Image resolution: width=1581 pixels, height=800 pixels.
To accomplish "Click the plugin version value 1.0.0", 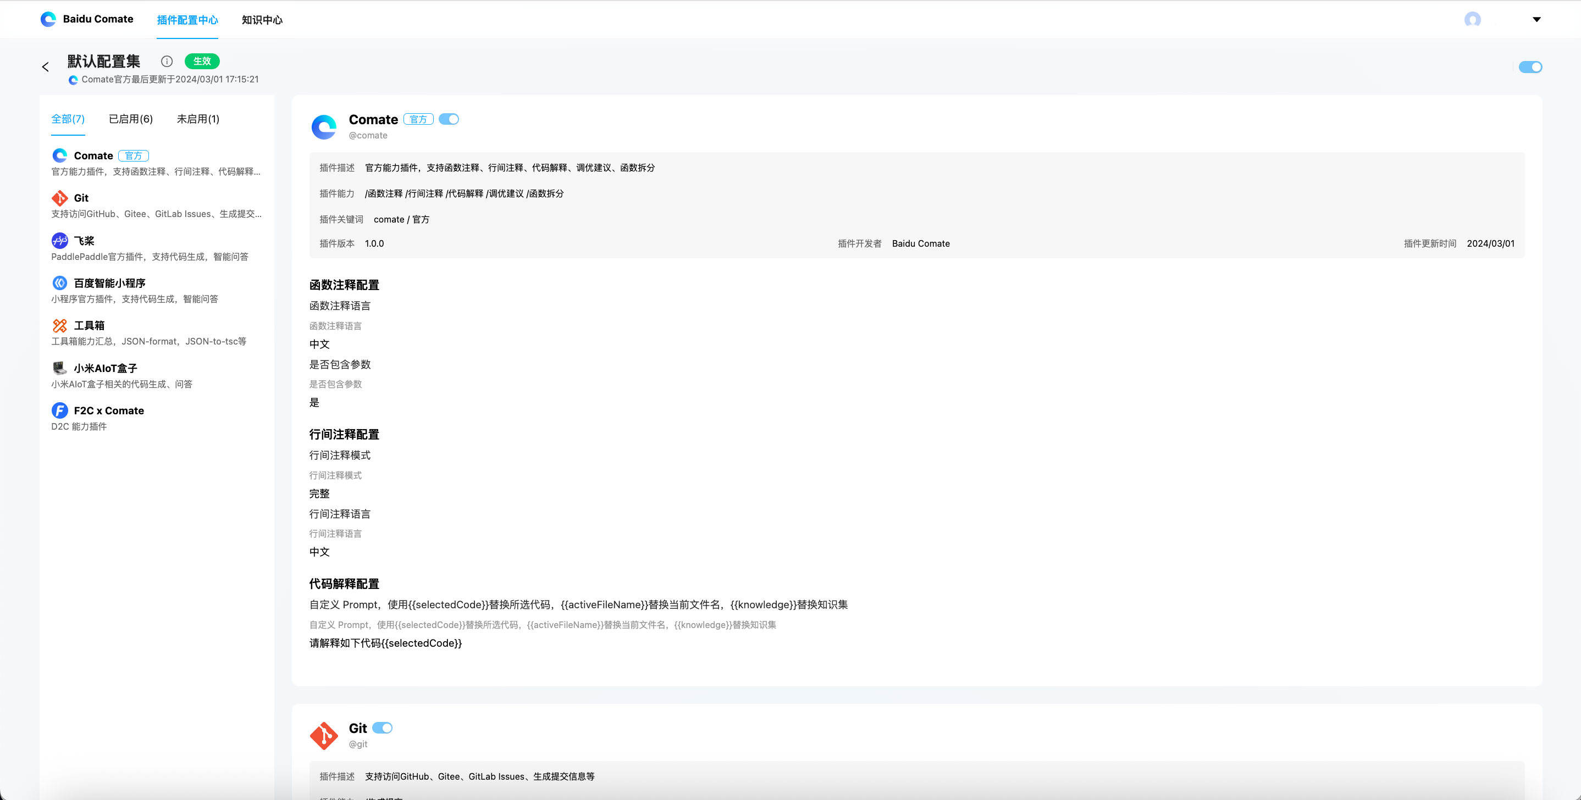I will click(x=374, y=243).
